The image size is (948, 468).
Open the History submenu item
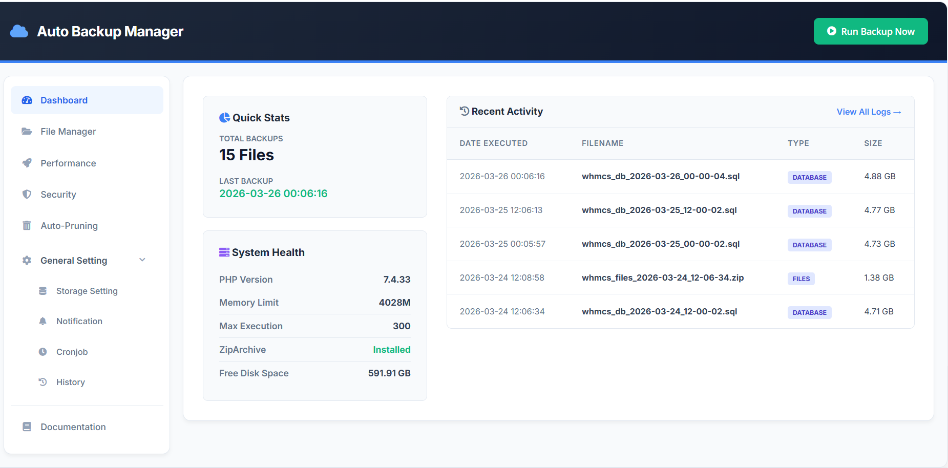click(x=70, y=382)
